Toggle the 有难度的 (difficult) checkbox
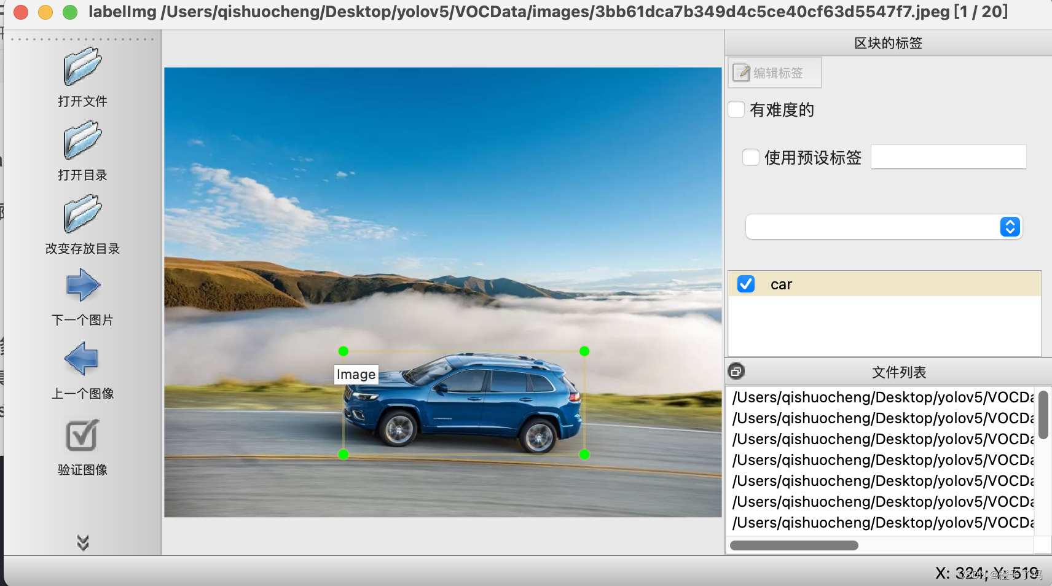Screen dimensions: 1052x586 (736, 110)
